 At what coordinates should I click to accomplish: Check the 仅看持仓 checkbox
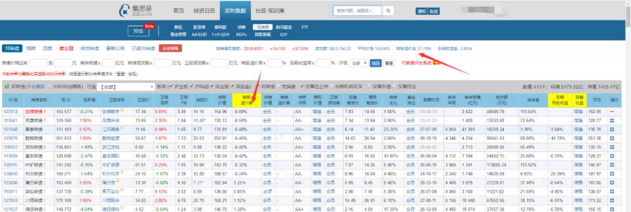(395, 86)
